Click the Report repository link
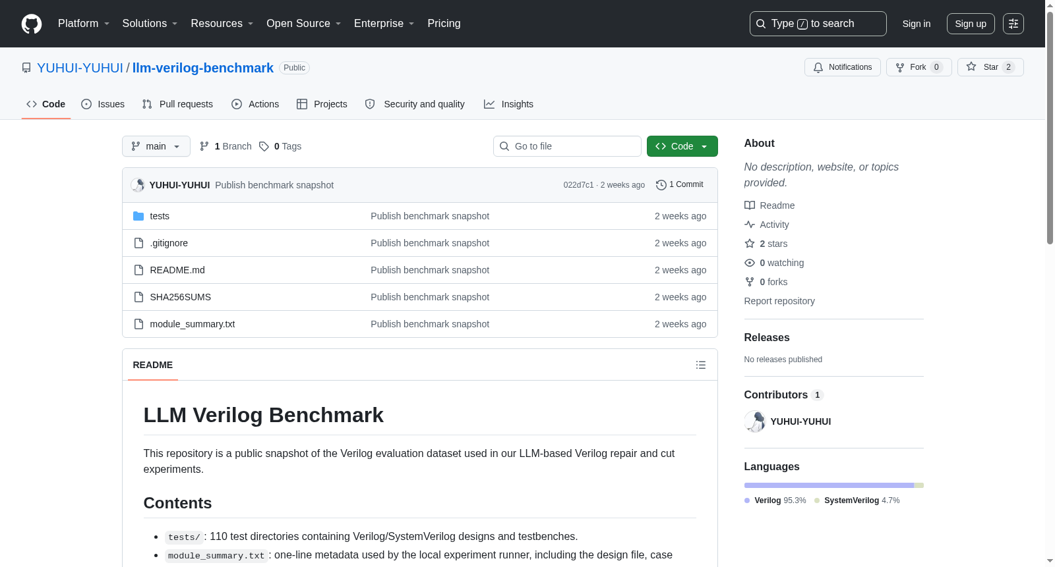Image resolution: width=1055 pixels, height=567 pixels. (779, 301)
